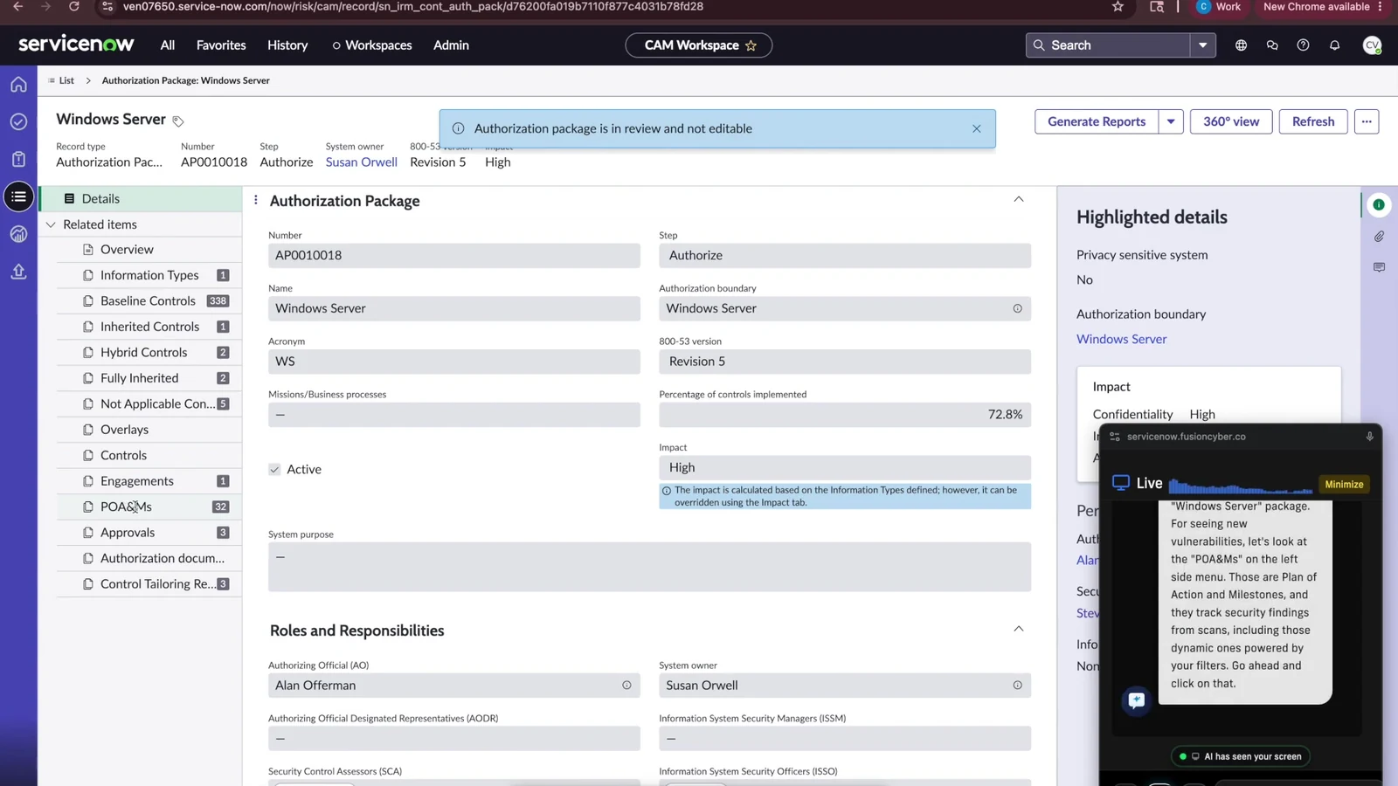Screen dimensions: 1398x786
Task: Toggle the Active checkbox
Action: (274, 470)
